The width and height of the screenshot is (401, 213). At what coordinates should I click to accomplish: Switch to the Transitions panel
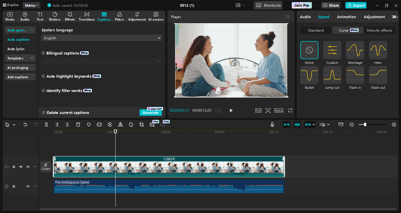[x=87, y=16]
